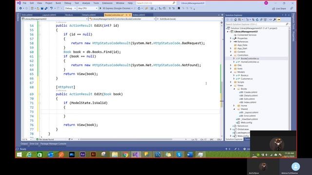Open the Debug configuration dropdown
Image resolution: width=312 pixels, height=175 pixels.
(x=70, y=8)
